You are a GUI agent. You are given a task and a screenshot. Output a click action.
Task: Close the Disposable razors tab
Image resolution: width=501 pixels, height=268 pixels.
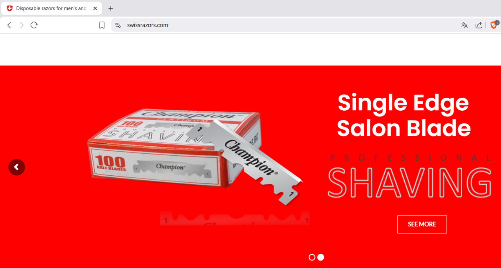pyautogui.click(x=95, y=8)
